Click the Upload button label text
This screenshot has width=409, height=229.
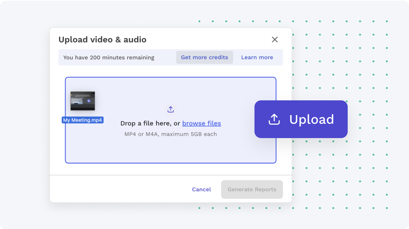pos(311,119)
